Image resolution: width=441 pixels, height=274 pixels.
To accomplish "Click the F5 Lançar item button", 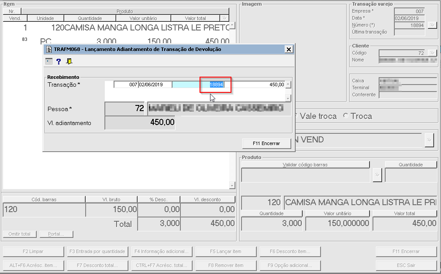I will coord(226,251).
